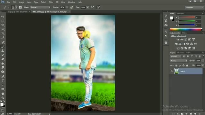The width and height of the screenshot is (205, 115).
Task: Open the Filter menu
Action: coord(51,2)
